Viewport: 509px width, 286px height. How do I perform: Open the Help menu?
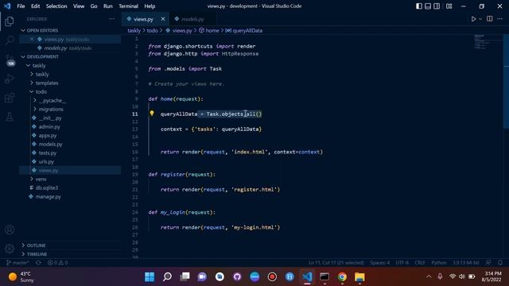click(150, 6)
